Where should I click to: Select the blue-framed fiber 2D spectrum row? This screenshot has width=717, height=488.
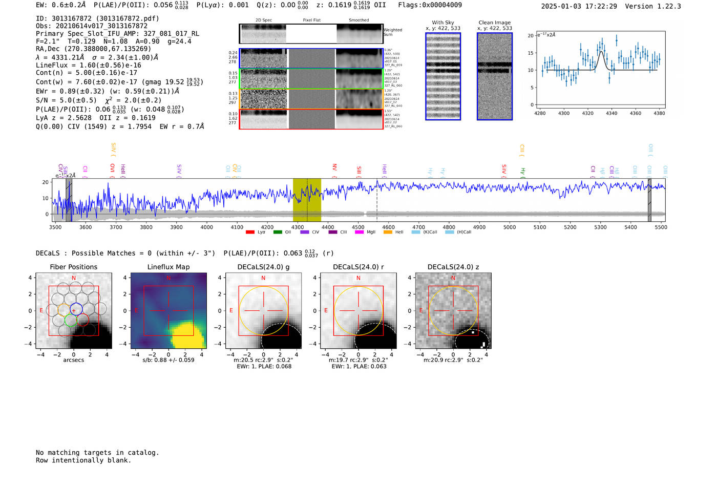[x=311, y=58]
